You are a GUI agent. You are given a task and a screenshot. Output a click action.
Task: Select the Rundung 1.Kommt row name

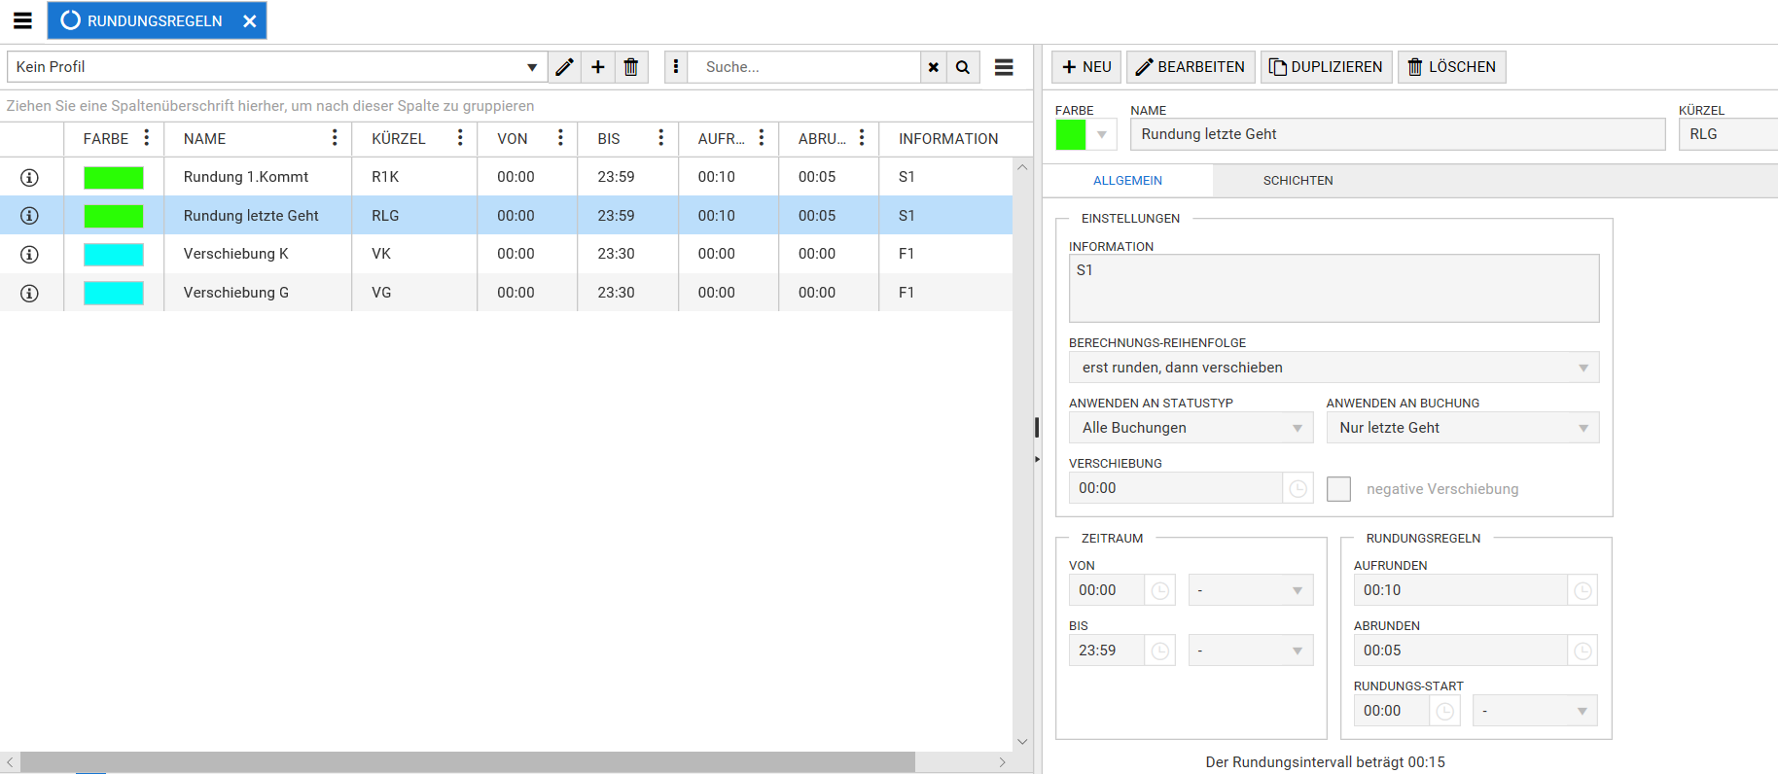[x=246, y=177]
